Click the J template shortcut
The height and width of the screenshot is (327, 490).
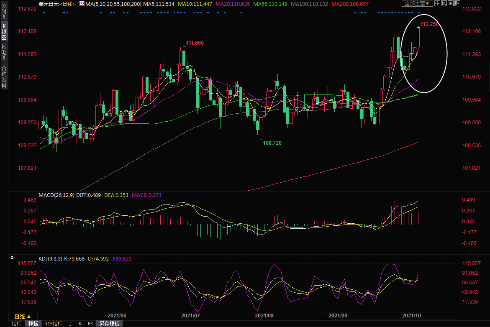click(x=70, y=324)
